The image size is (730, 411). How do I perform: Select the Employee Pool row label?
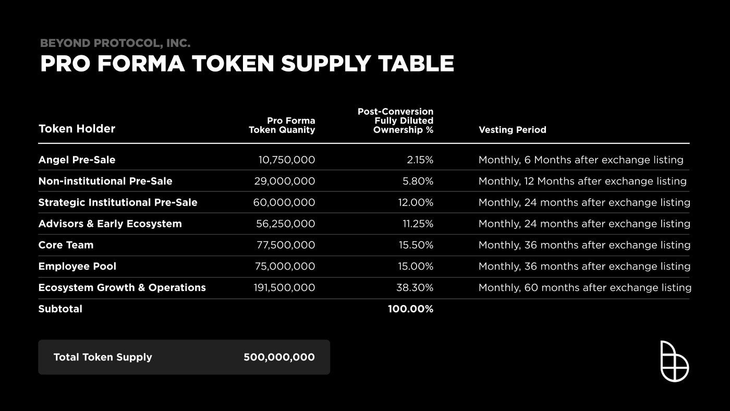pos(77,267)
